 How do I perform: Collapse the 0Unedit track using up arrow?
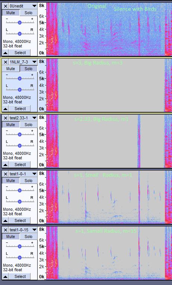click(6, 53)
